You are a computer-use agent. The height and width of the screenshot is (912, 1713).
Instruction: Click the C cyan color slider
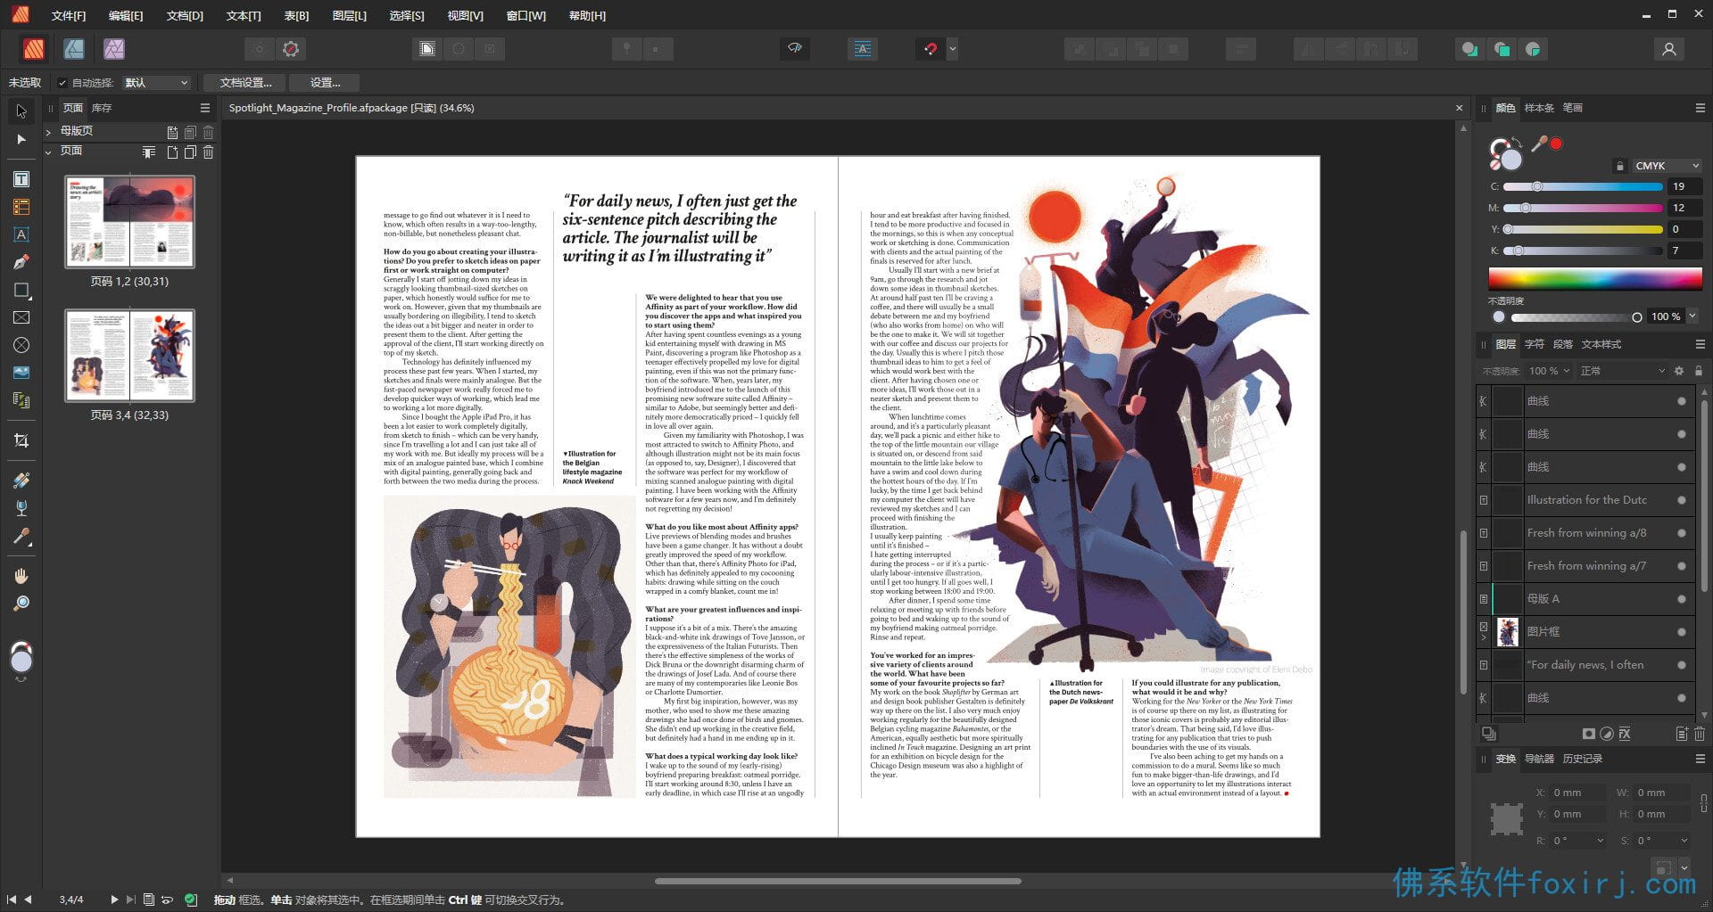tap(1583, 187)
